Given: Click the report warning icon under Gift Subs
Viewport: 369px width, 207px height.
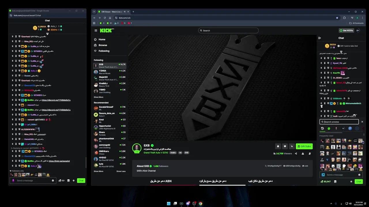Looking at the screenshot, I should [303, 154].
